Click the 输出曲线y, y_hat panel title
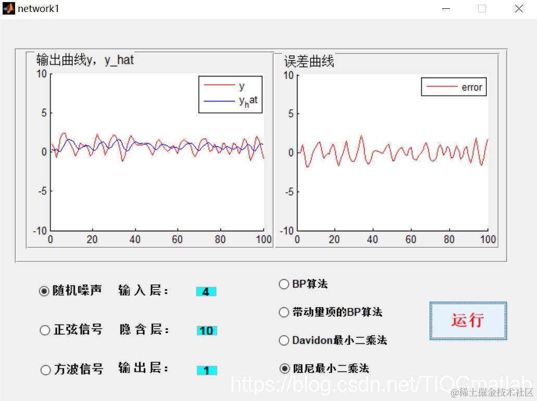This screenshot has width=537, height=401. (85, 60)
